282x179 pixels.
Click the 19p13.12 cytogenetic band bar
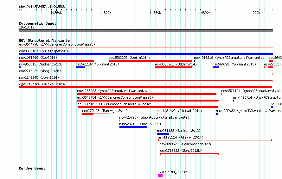pos(146,31)
